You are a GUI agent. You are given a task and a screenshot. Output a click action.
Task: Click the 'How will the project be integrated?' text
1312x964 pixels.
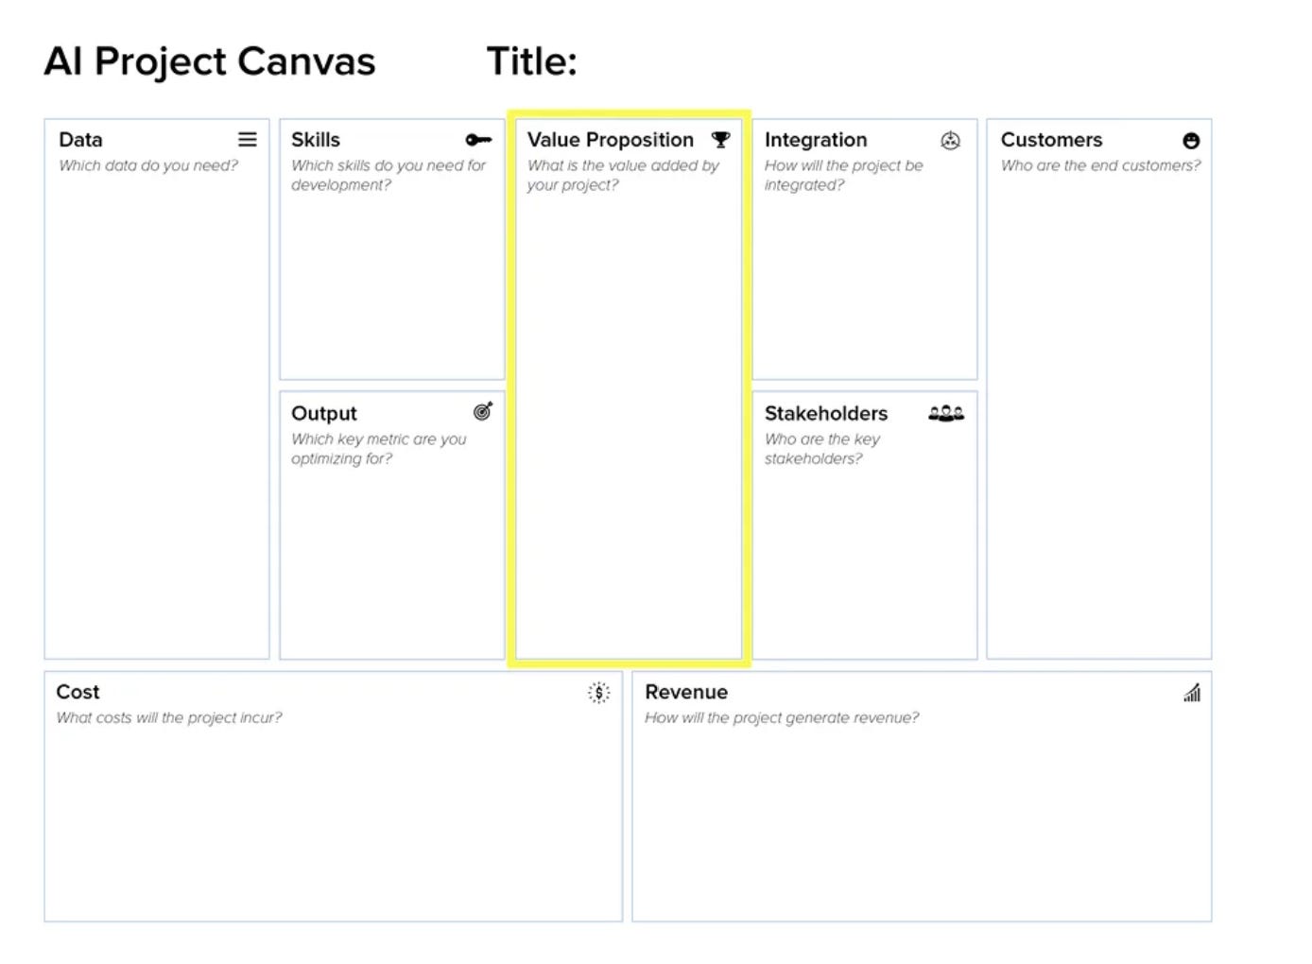pos(843,175)
